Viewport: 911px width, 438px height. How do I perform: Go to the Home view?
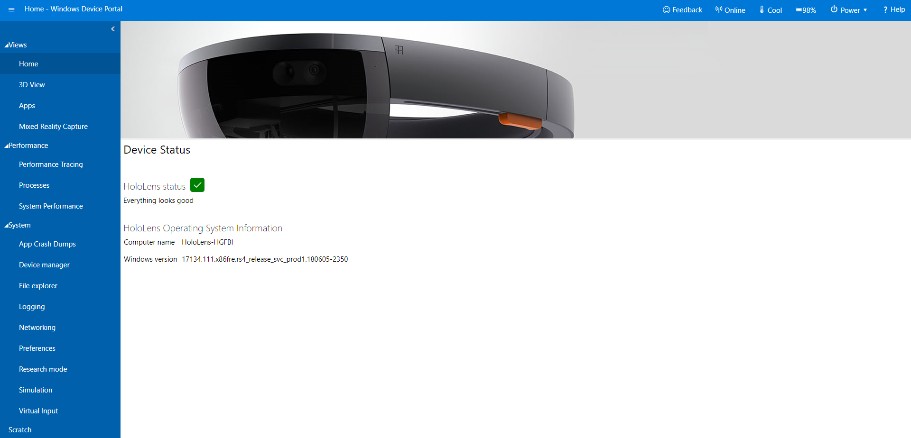pyautogui.click(x=60, y=64)
